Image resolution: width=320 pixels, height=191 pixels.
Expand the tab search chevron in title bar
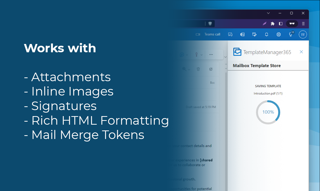[268, 13]
